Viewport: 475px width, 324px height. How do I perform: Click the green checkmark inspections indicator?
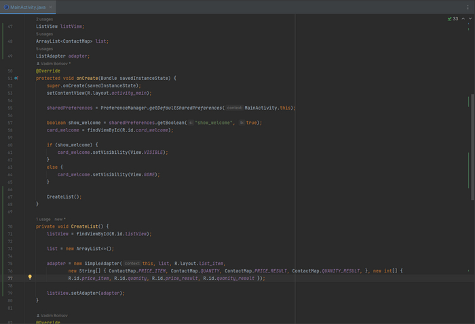(449, 19)
